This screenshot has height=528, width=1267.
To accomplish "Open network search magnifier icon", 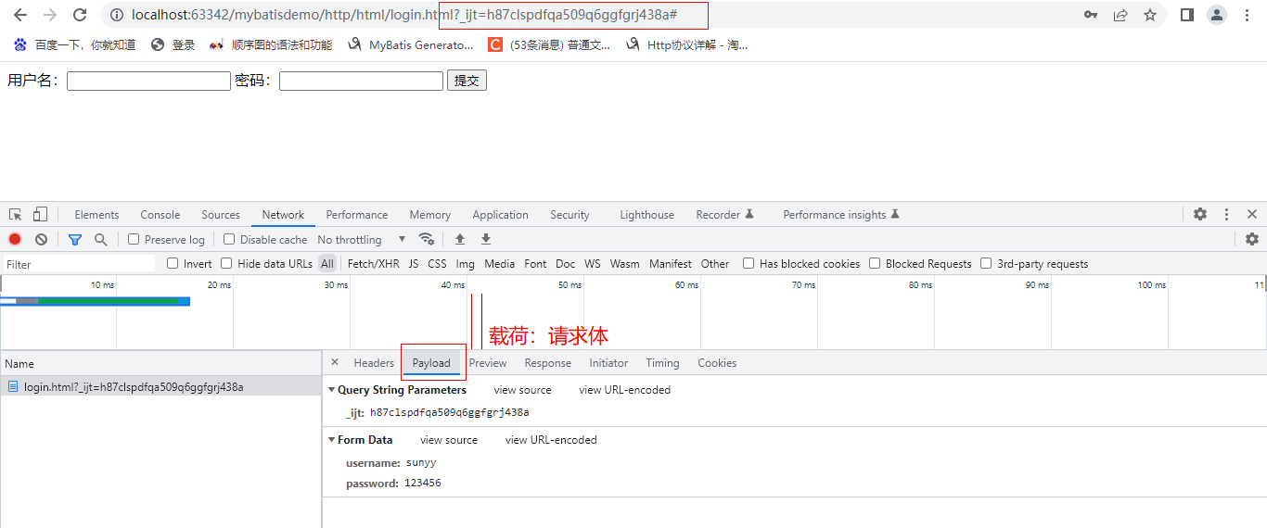I will coord(100,239).
